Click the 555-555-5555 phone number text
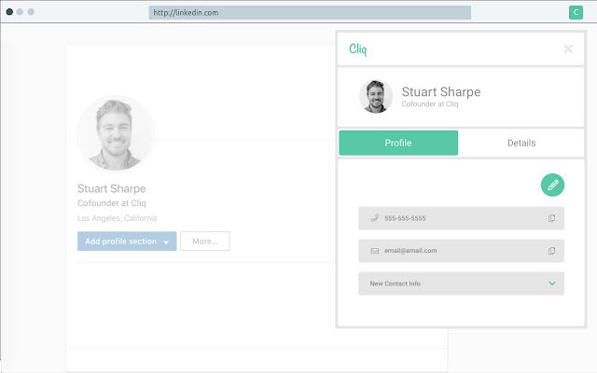The width and height of the screenshot is (597, 373). 405,218
